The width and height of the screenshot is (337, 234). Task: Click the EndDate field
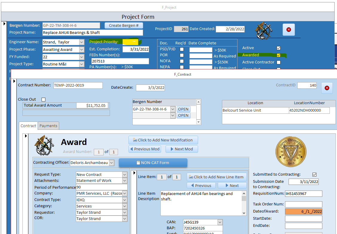pyautogui.click(x=304, y=226)
